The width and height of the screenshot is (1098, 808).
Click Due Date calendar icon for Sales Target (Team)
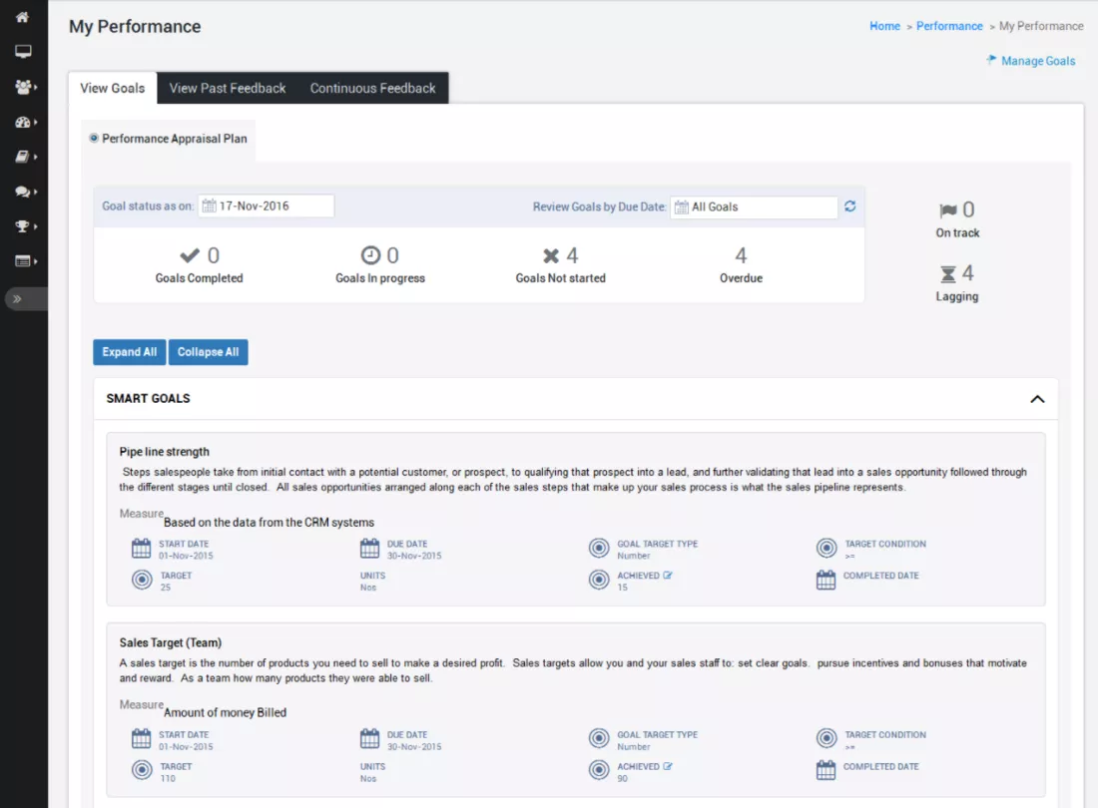(x=369, y=739)
